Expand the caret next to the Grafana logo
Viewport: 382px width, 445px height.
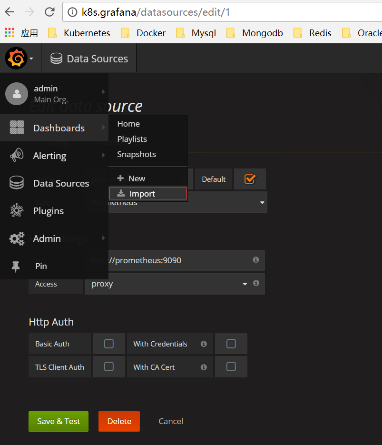31,59
